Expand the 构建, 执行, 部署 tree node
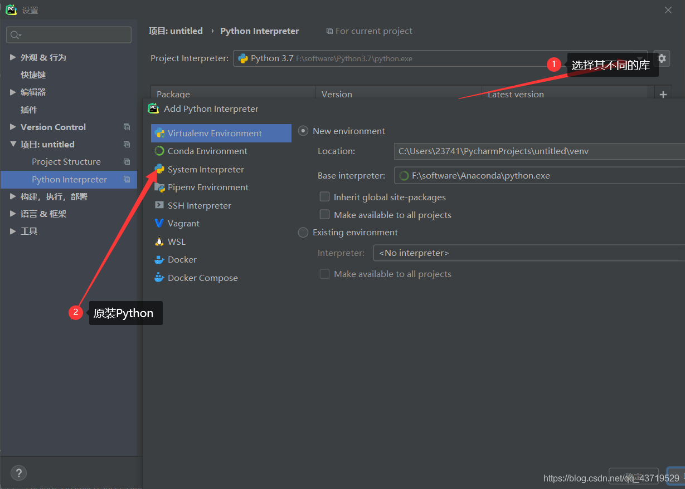The height and width of the screenshot is (489, 685). [x=13, y=196]
